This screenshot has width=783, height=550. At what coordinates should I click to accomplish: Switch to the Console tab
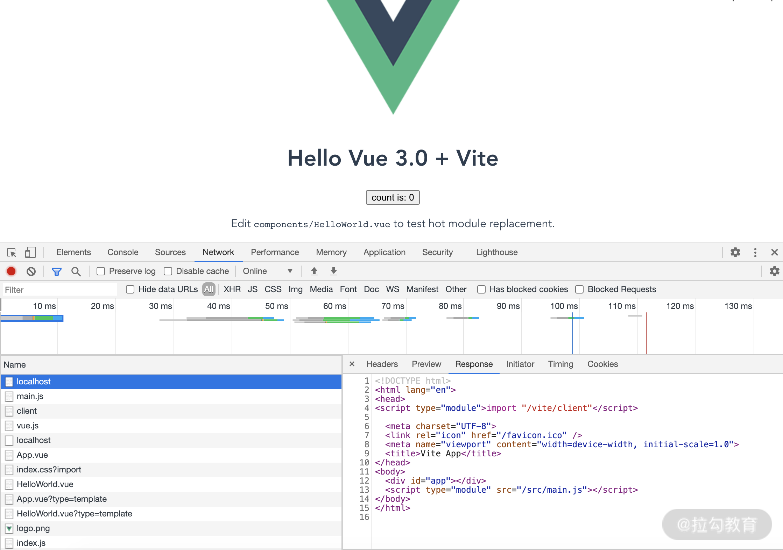123,252
